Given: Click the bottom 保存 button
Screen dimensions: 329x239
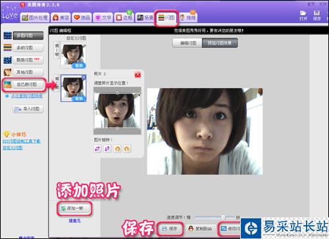Looking at the screenshot, I should coord(170,228).
